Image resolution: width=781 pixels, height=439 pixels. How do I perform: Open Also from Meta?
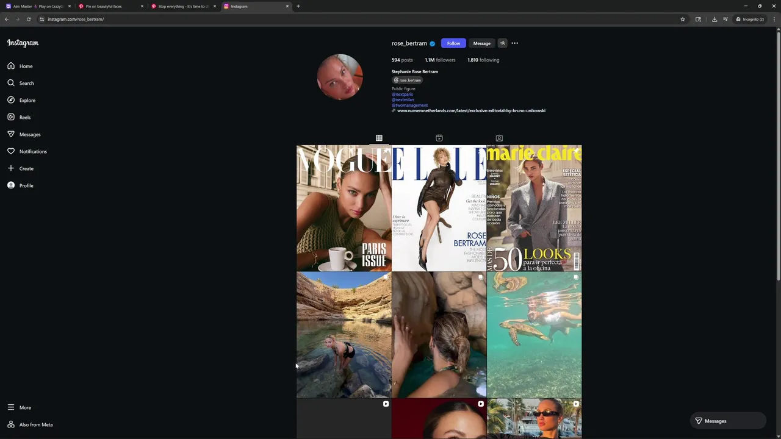click(x=30, y=424)
